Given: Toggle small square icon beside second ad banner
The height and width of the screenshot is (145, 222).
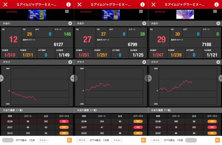Looking at the screenshot, I should pos(141,11).
